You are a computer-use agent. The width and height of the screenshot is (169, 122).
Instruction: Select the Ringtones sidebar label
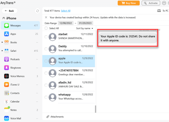point(16,68)
